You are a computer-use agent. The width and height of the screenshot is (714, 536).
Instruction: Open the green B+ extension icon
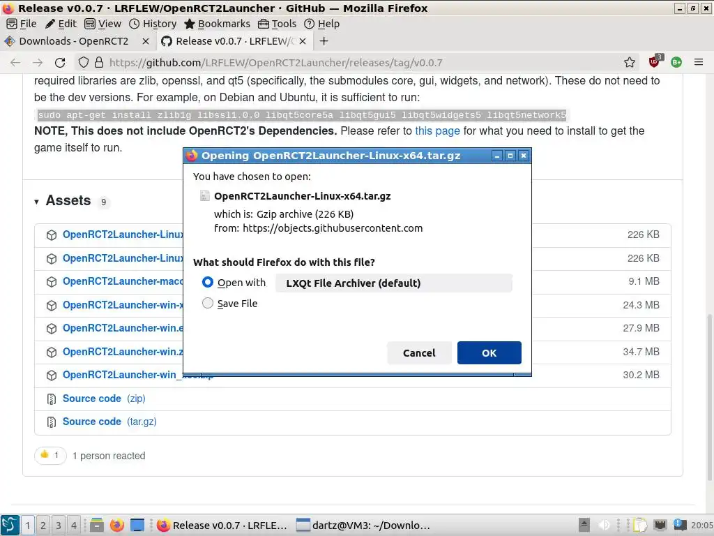[x=676, y=62]
